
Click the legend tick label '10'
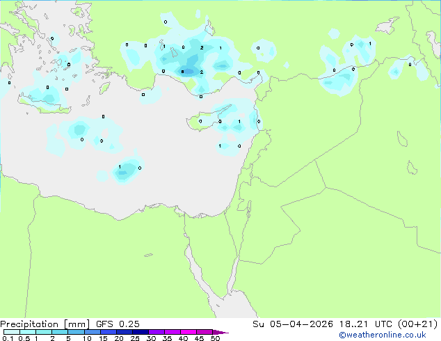click(x=87, y=338)
